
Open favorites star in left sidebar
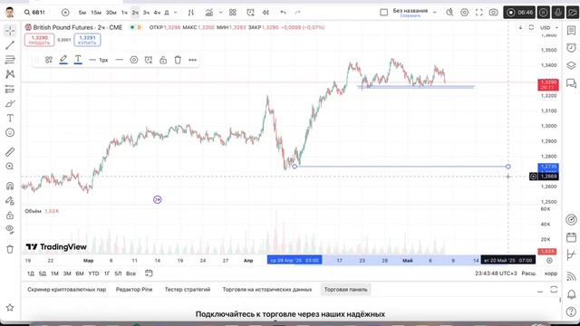coord(10,308)
